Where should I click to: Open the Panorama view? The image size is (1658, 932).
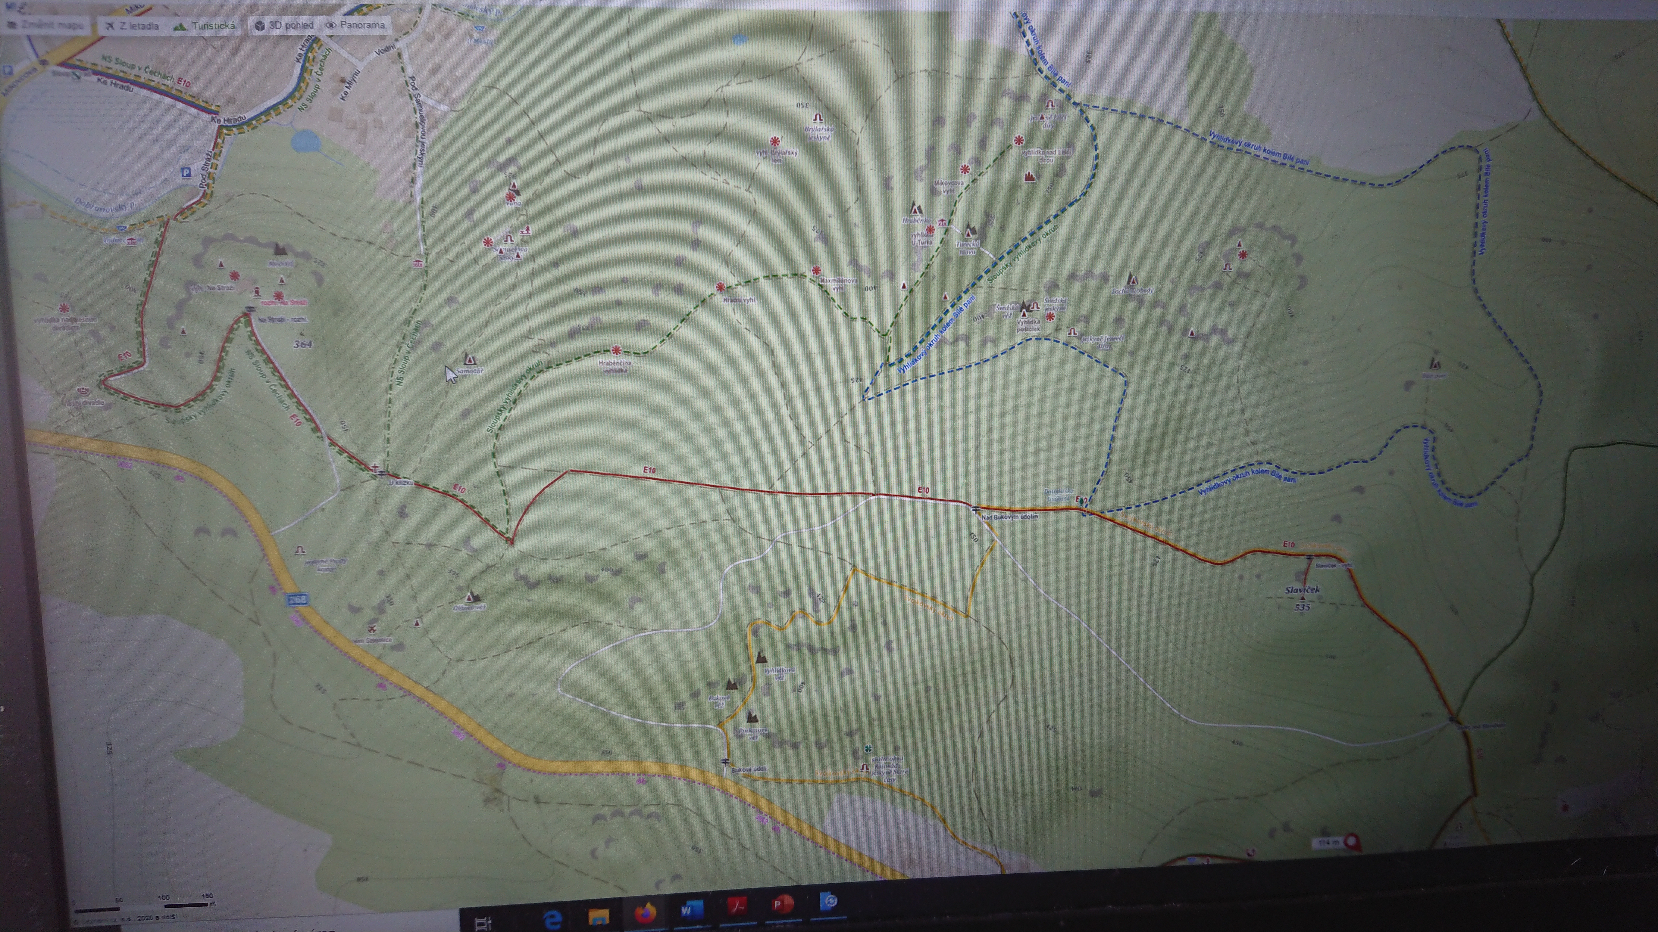pos(355,25)
